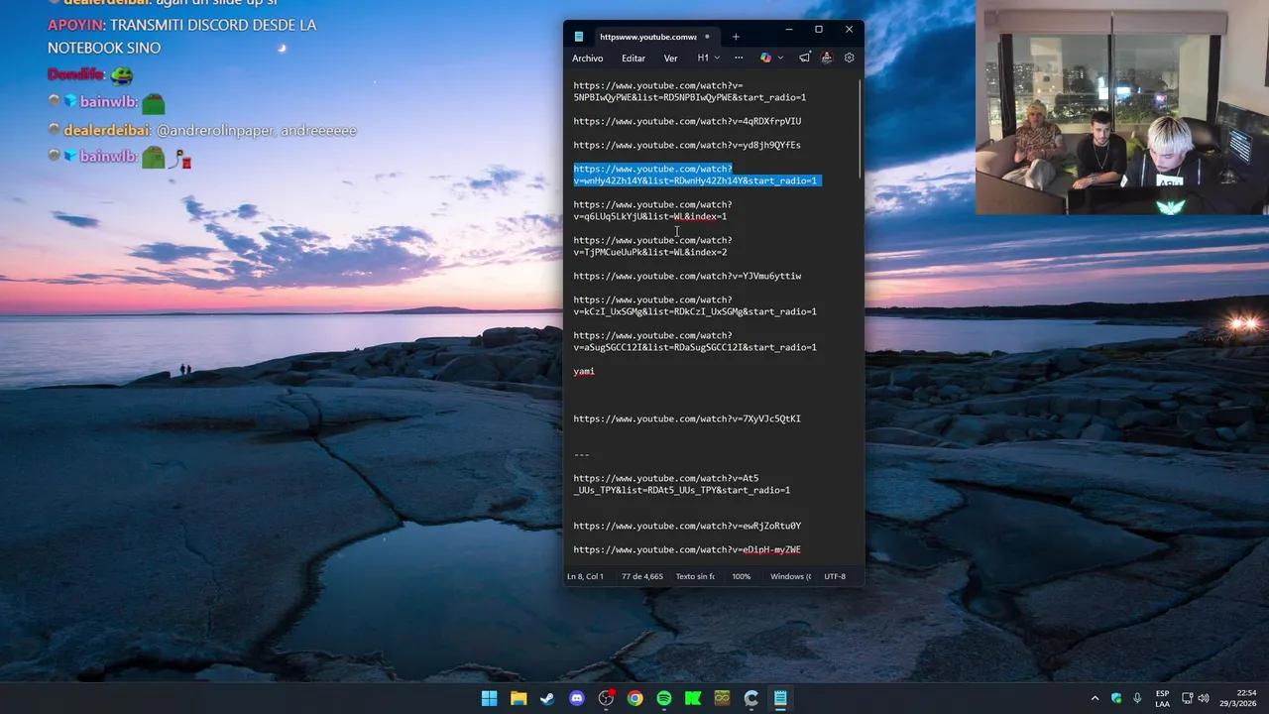
Task: Open Notepad settings gear
Action: (850, 58)
